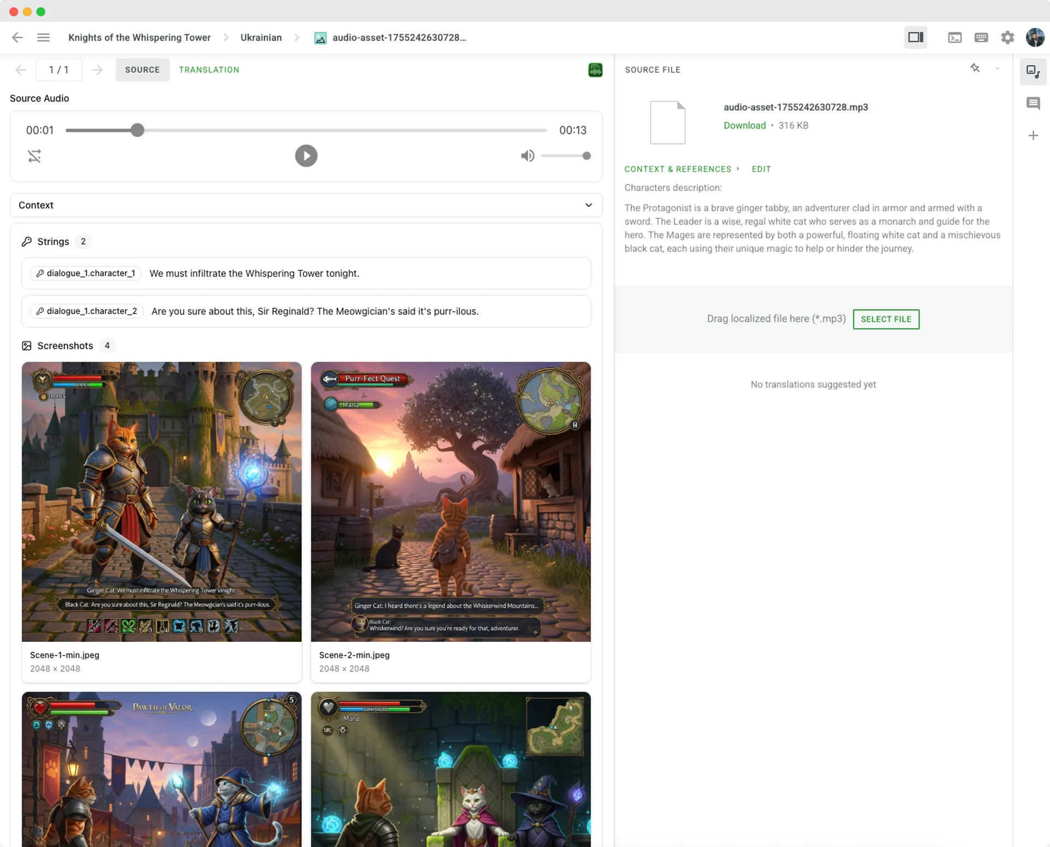The width and height of the screenshot is (1050, 847).
Task: Collapse the Context section chevron
Action: 588,205
